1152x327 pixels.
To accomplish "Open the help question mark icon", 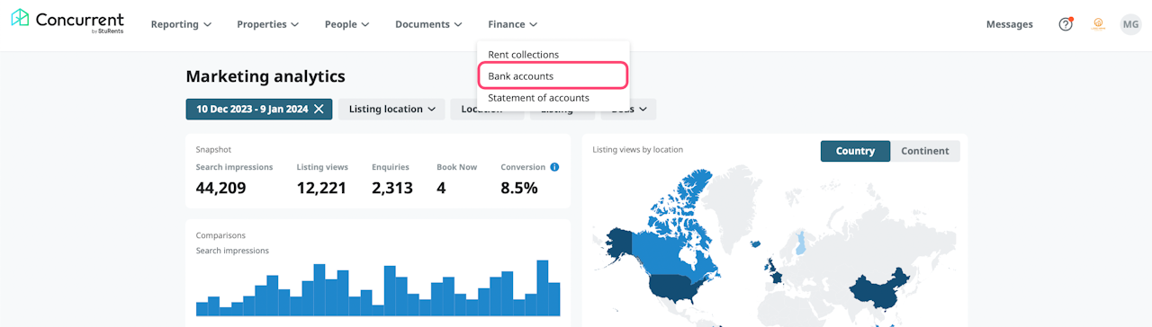I will pyautogui.click(x=1066, y=24).
